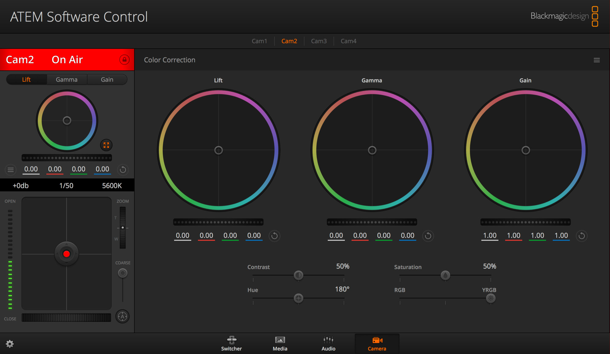
Task: Select the Gain tab in the camera panel
Action: pos(107,79)
